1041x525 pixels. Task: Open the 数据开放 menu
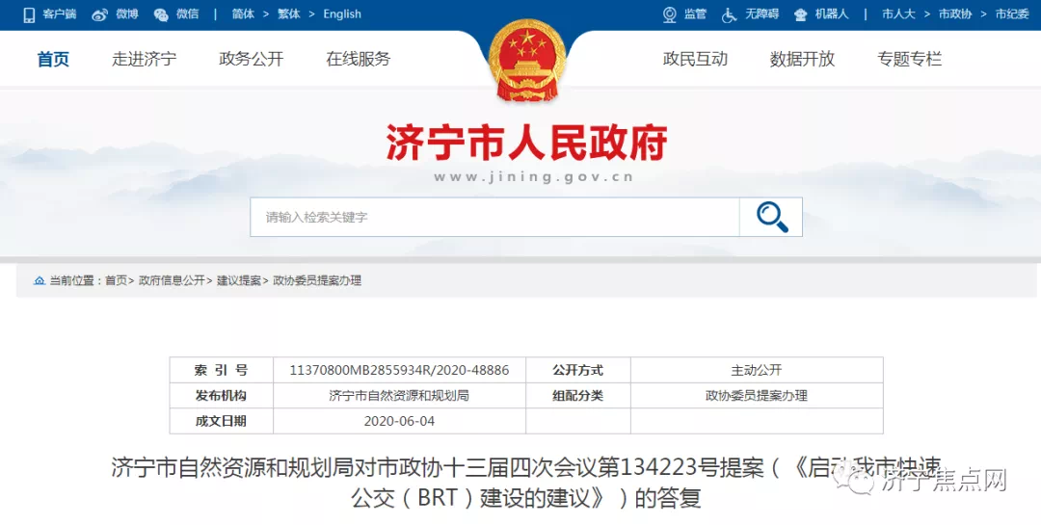click(802, 59)
